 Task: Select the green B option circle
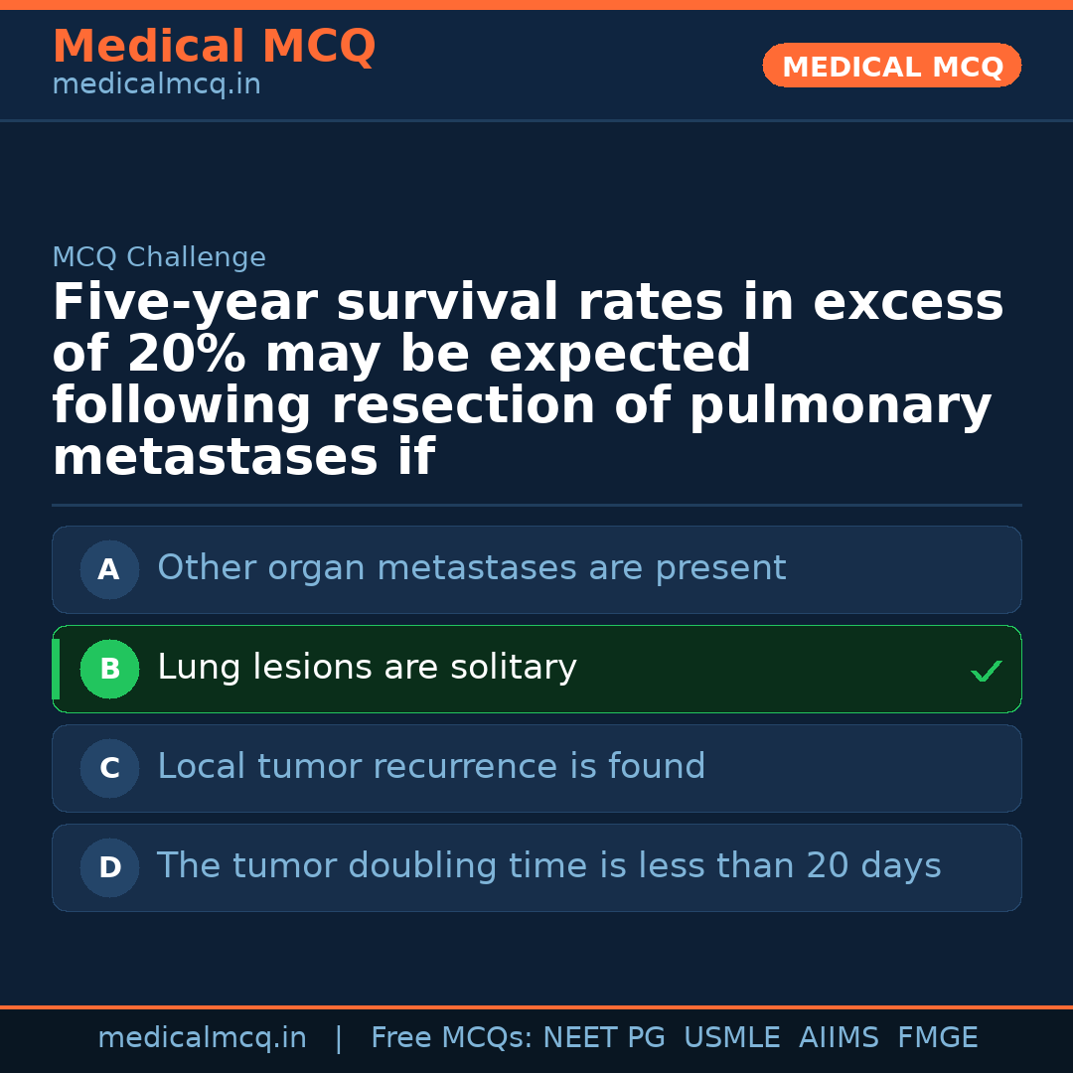[x=109, y=670]
